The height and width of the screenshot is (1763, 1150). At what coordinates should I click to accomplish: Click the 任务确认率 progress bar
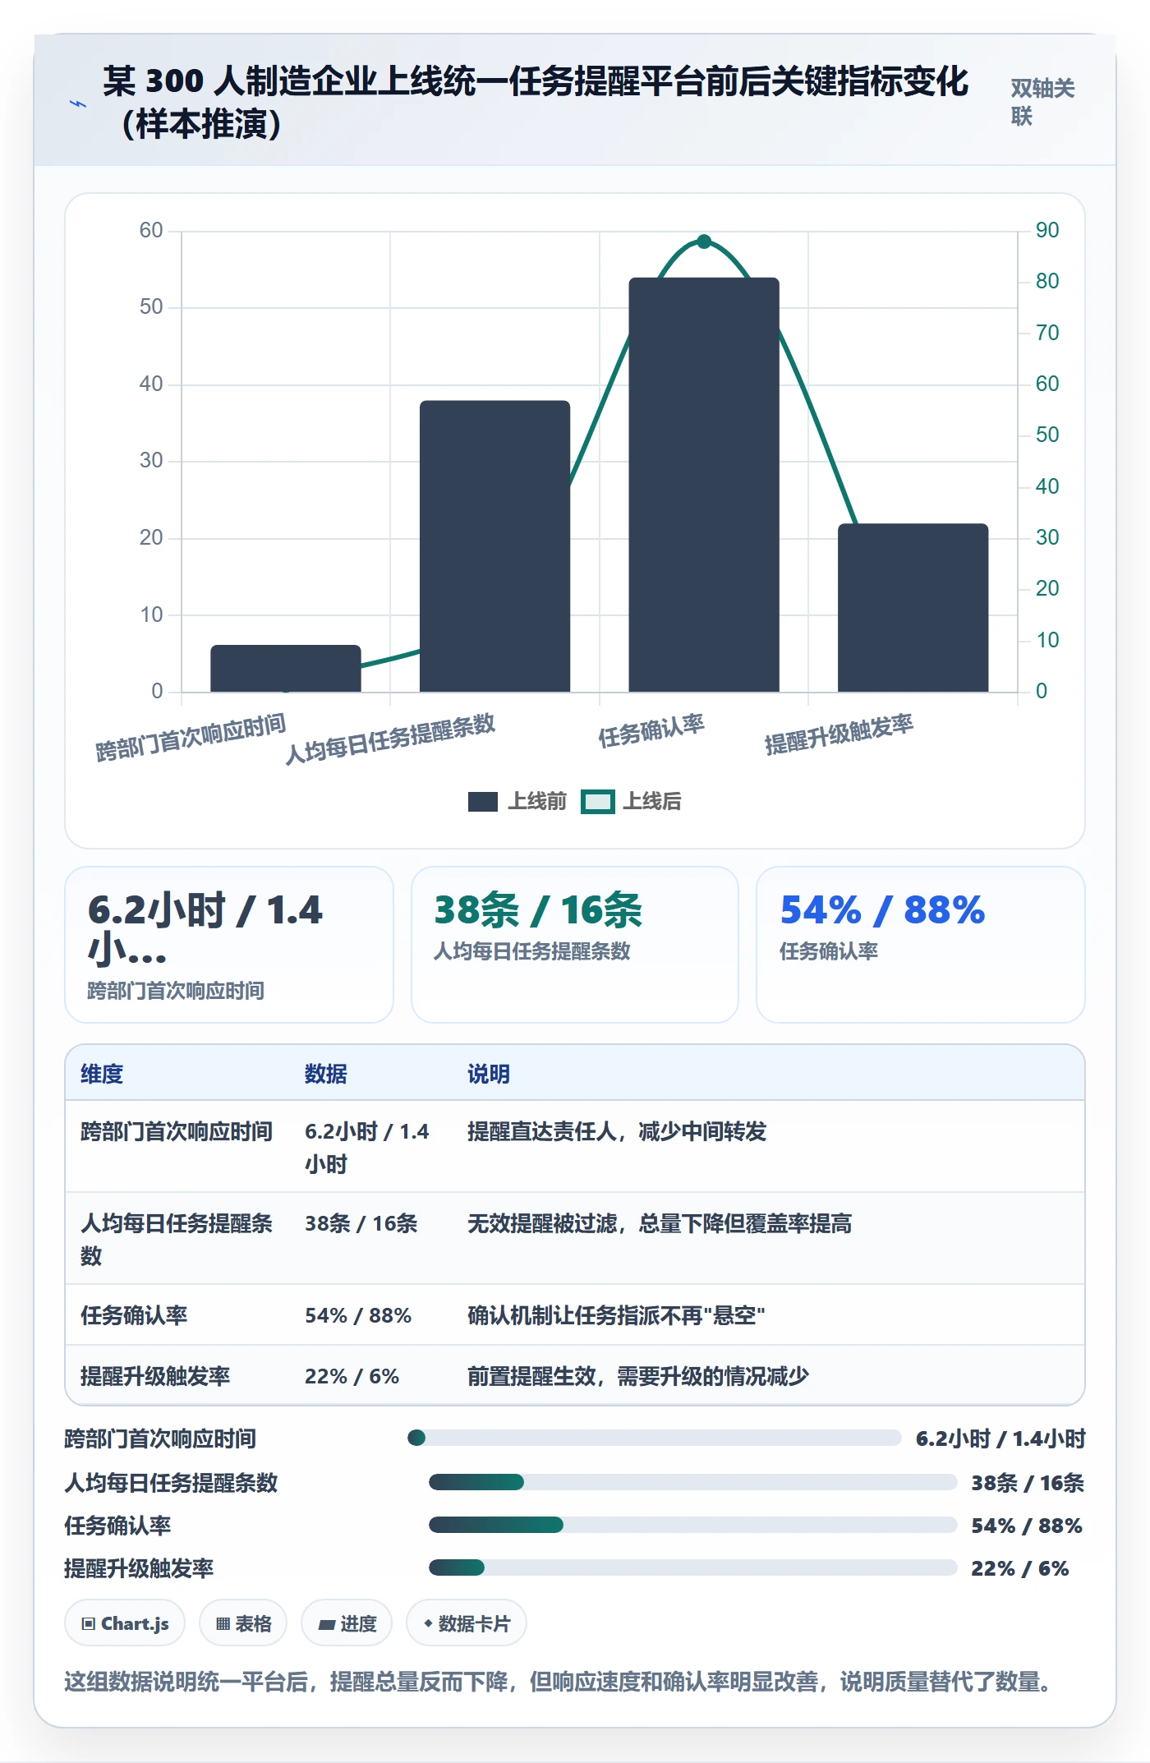click(693, 1525)
